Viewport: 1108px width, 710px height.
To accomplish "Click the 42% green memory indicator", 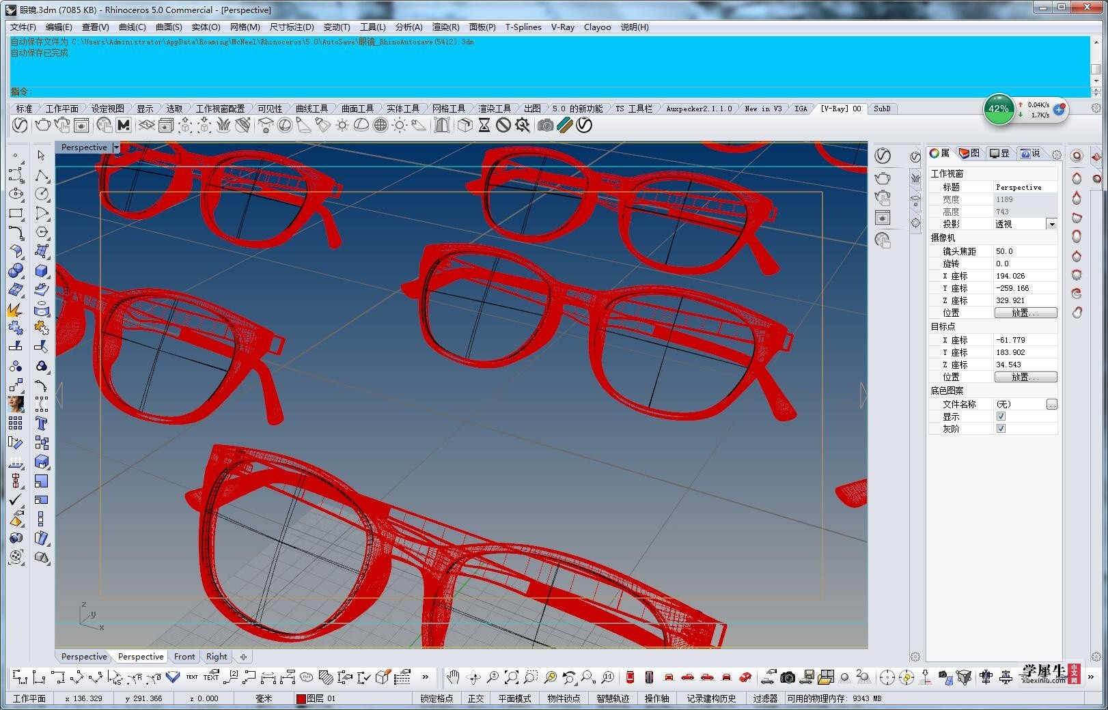I will [999, 109].
